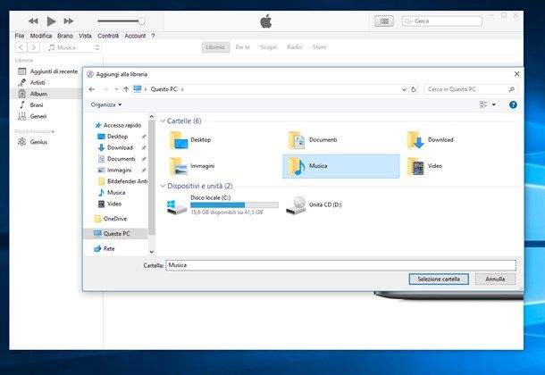Open the Account menu

click(x=135, y=36)
